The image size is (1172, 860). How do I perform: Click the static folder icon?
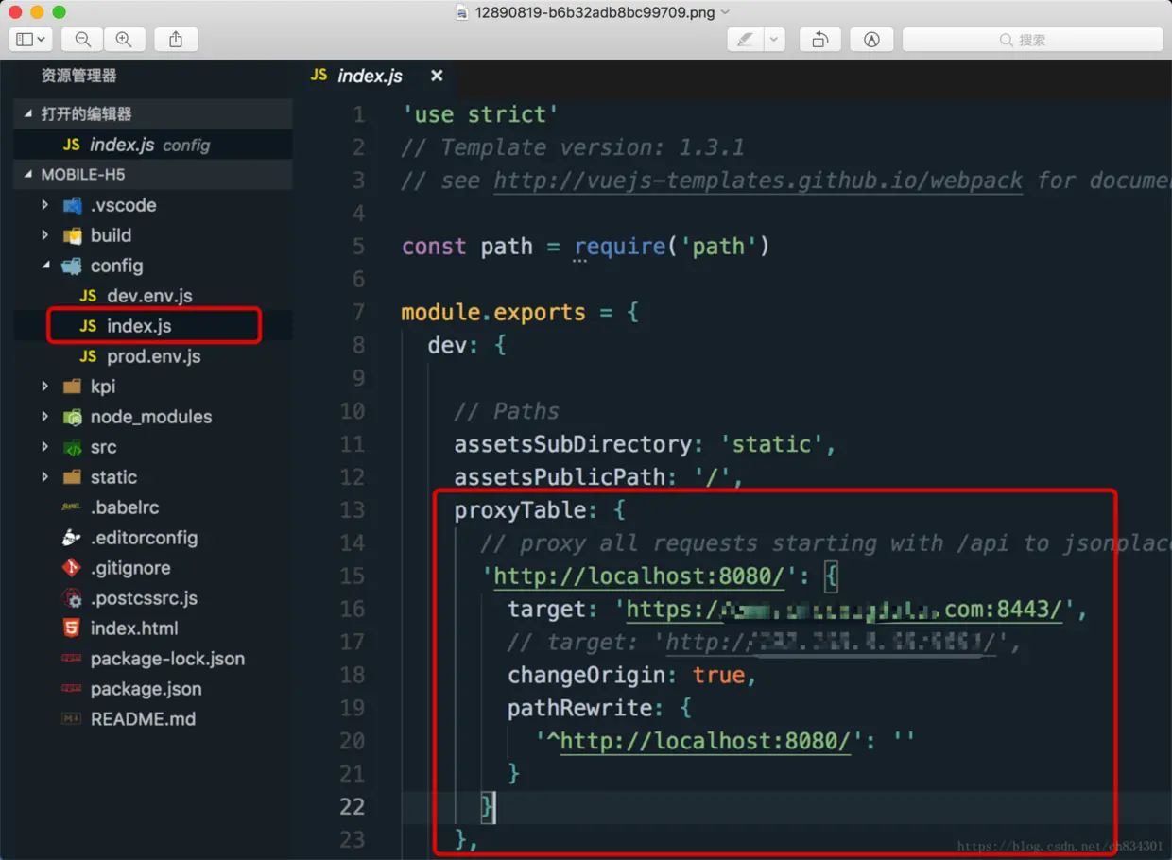[x=72, y=477]
